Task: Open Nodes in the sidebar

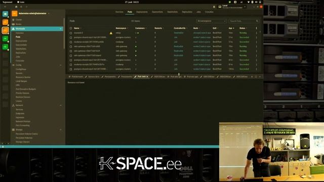Action: click(x=18, y=24)
